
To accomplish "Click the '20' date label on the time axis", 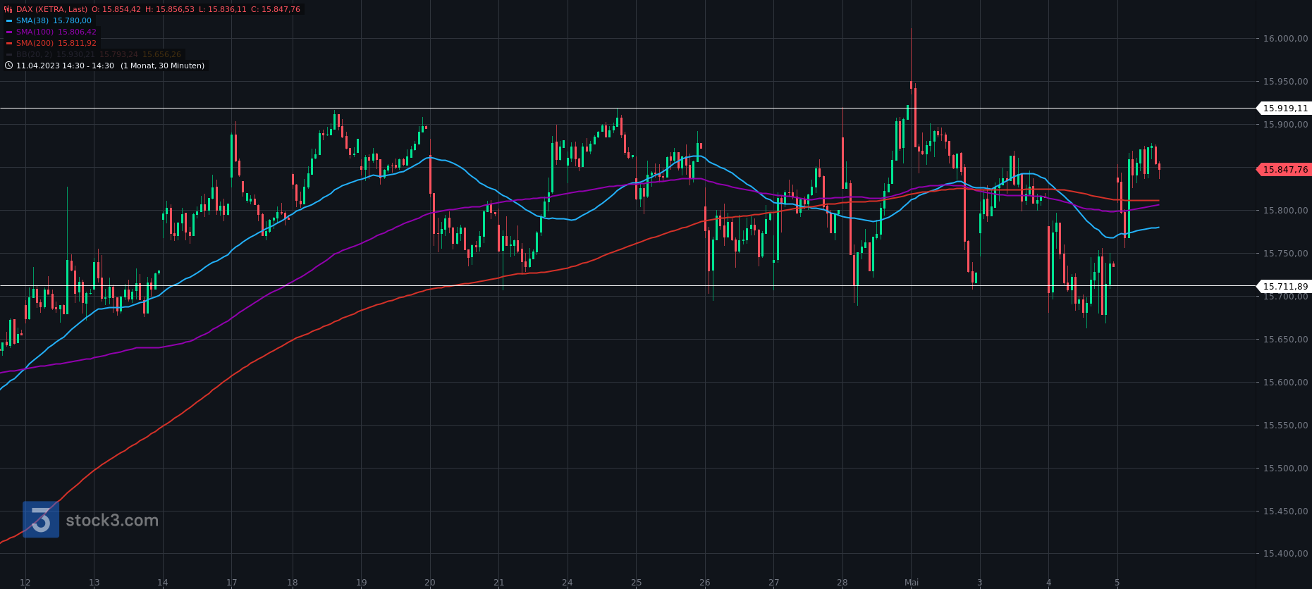I will pyautogui.click(x=430, y=583).
